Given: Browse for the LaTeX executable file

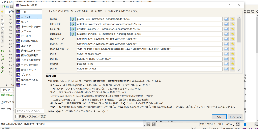Looking at the screenshot, I should click(226, 19).
